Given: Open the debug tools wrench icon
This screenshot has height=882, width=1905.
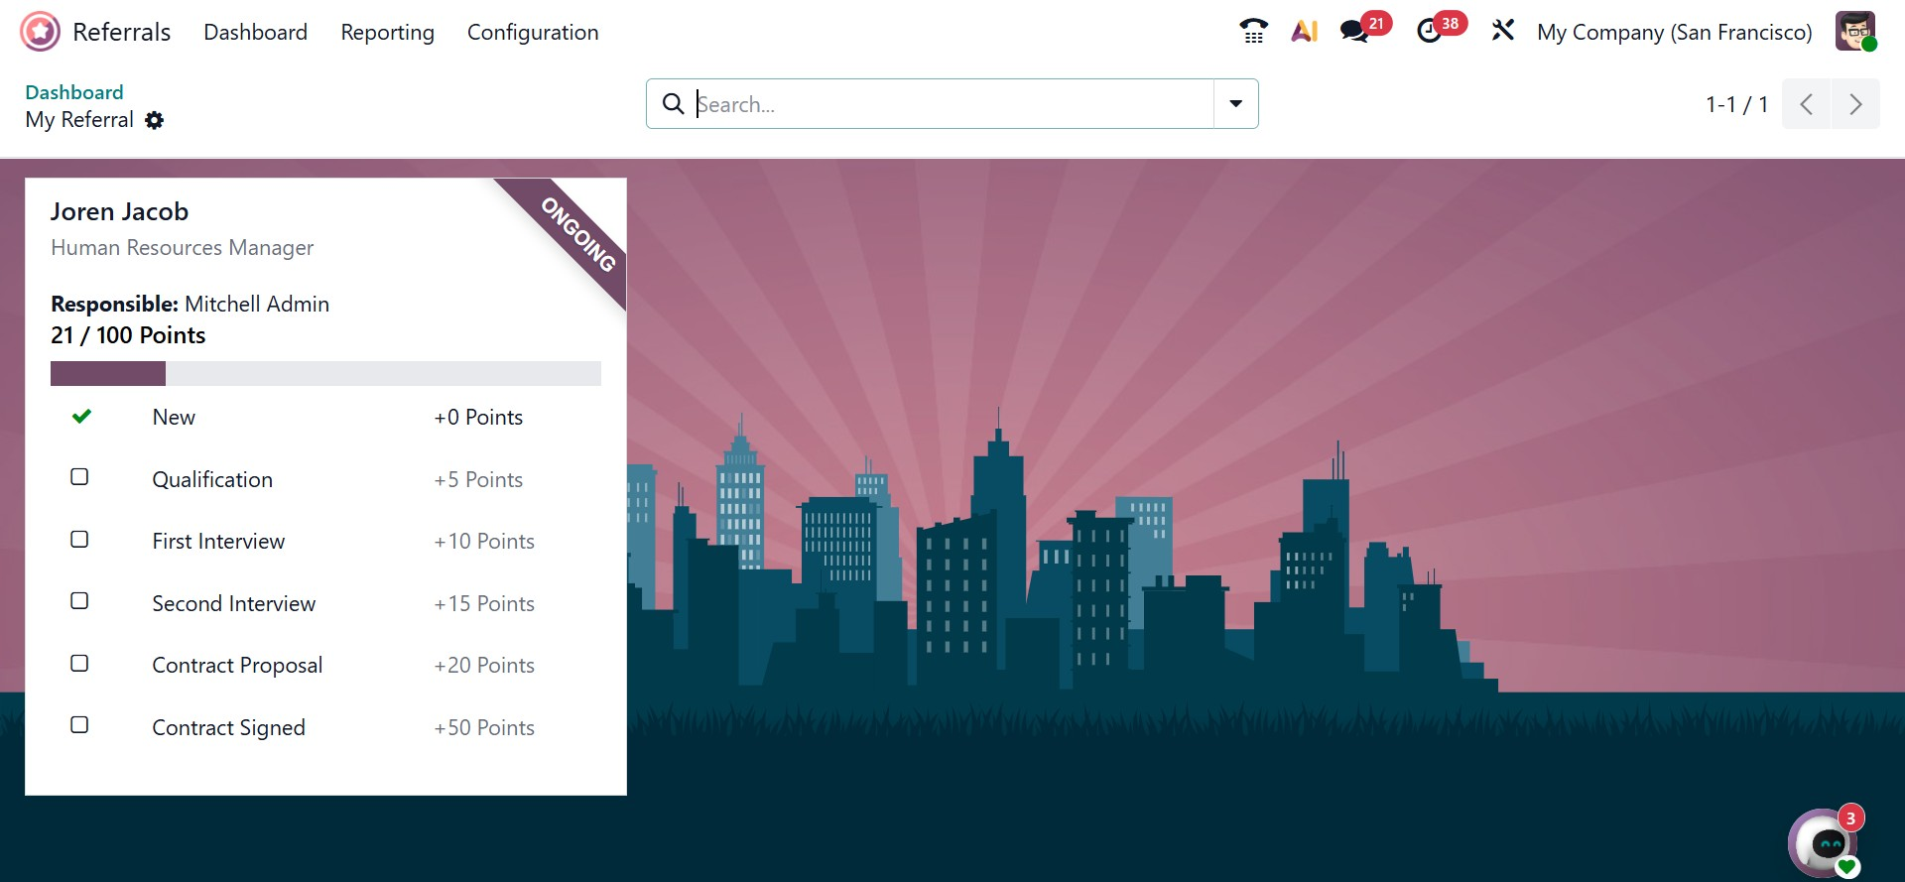Looking at the screenshot, I should tap(1503, 31).
